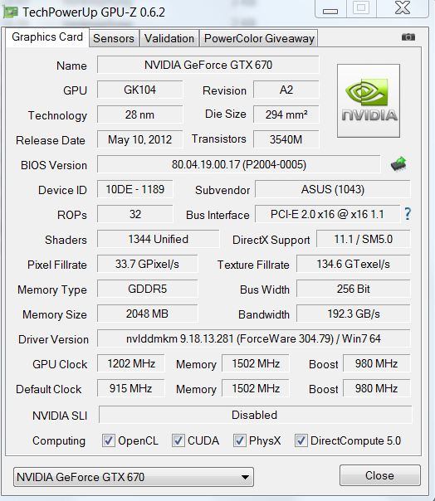The width and height of the screenshot is (435, 501).
Task: Click the camera screenshot icon
Action: (x=408, y=37)
